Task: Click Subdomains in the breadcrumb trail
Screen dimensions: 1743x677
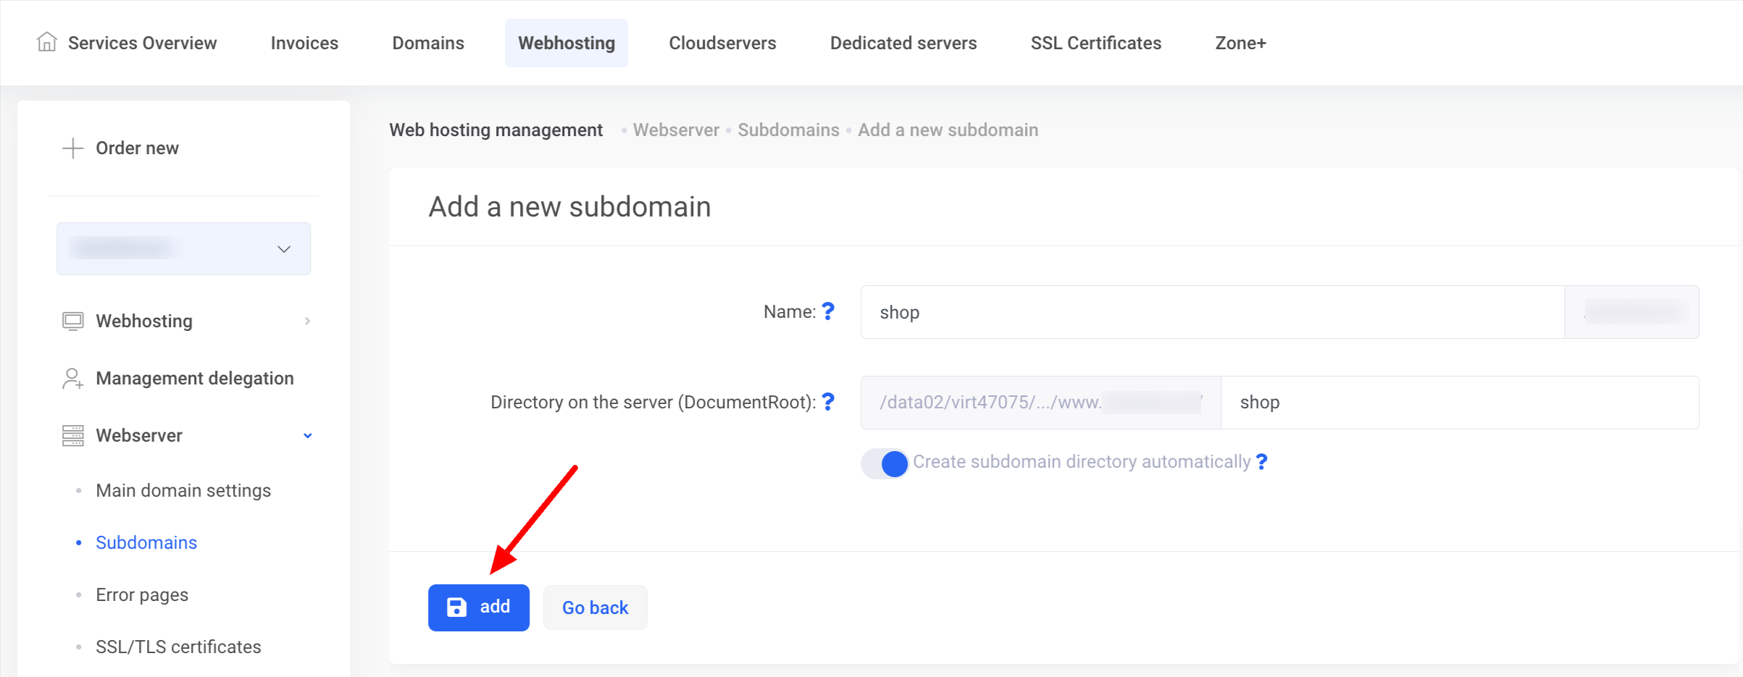Action: [788, 130]
